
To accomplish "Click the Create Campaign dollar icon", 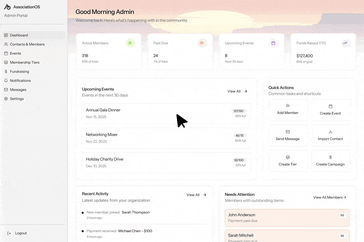I will pos(330,157).
